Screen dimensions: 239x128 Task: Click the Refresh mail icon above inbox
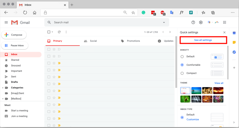click(x=59, y=32)
